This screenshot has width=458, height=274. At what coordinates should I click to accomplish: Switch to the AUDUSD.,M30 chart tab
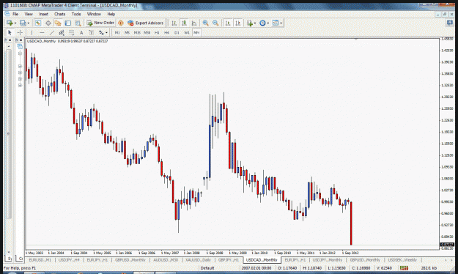coord(166,259)
